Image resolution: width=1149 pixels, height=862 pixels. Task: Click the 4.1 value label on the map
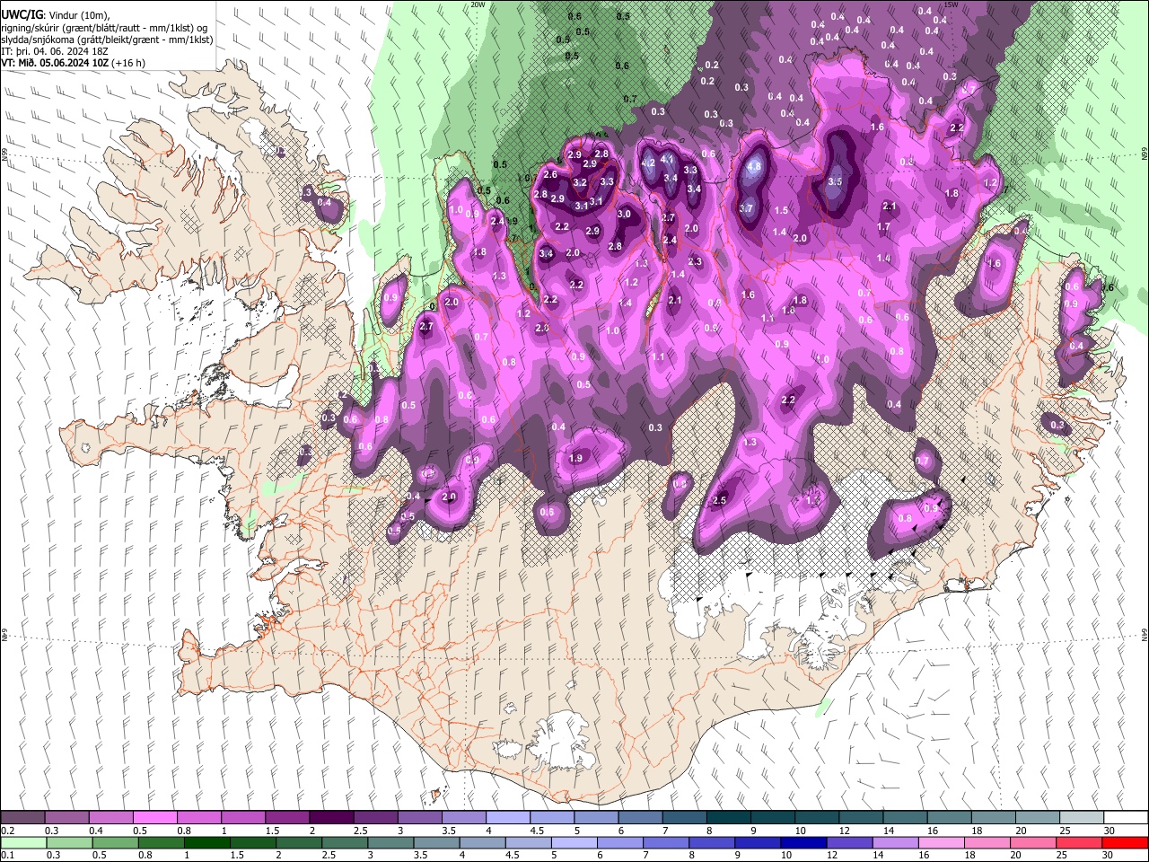pyautogui.click(x=667, y=159)
